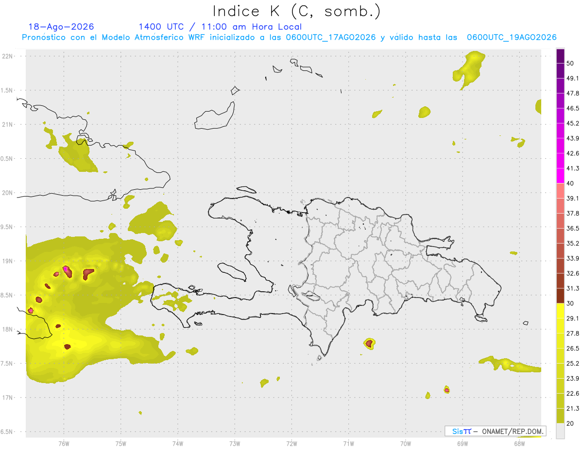This screenshot has height=450, width=583.
Task: Click the colorbar value '50'
Action: pyautogui.click(x=570, y=63)
